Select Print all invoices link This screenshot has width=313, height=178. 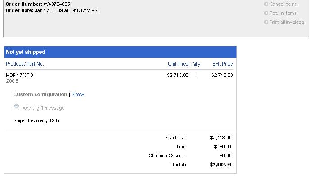tap(286, 22)
